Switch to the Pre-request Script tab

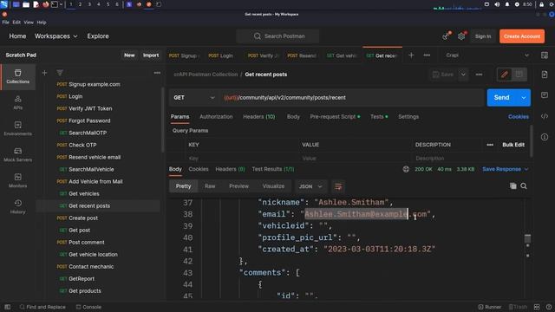335,117
